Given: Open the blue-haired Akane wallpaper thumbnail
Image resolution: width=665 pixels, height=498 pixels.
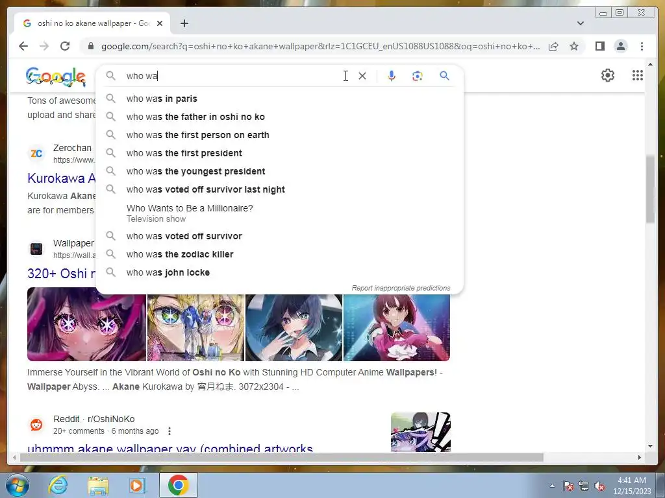Looking at the screenshot, I should 294,327.
